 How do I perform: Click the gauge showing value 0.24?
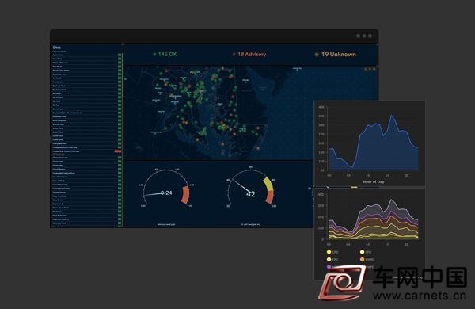[x=166, y=189]
